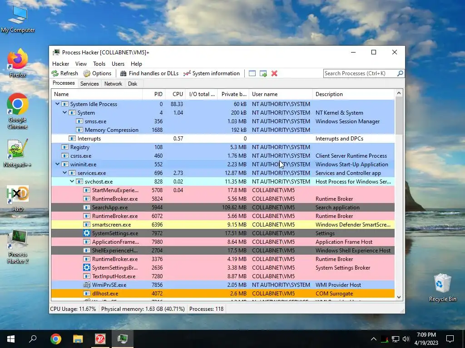Select the dllhost.exe process icon

[x=87, y=293]
